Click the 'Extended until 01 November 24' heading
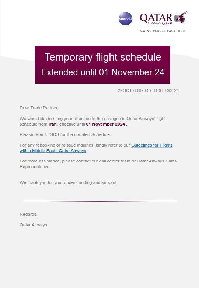Image resolution: width=199 pixels, height=288 pixels. (102, 72)
